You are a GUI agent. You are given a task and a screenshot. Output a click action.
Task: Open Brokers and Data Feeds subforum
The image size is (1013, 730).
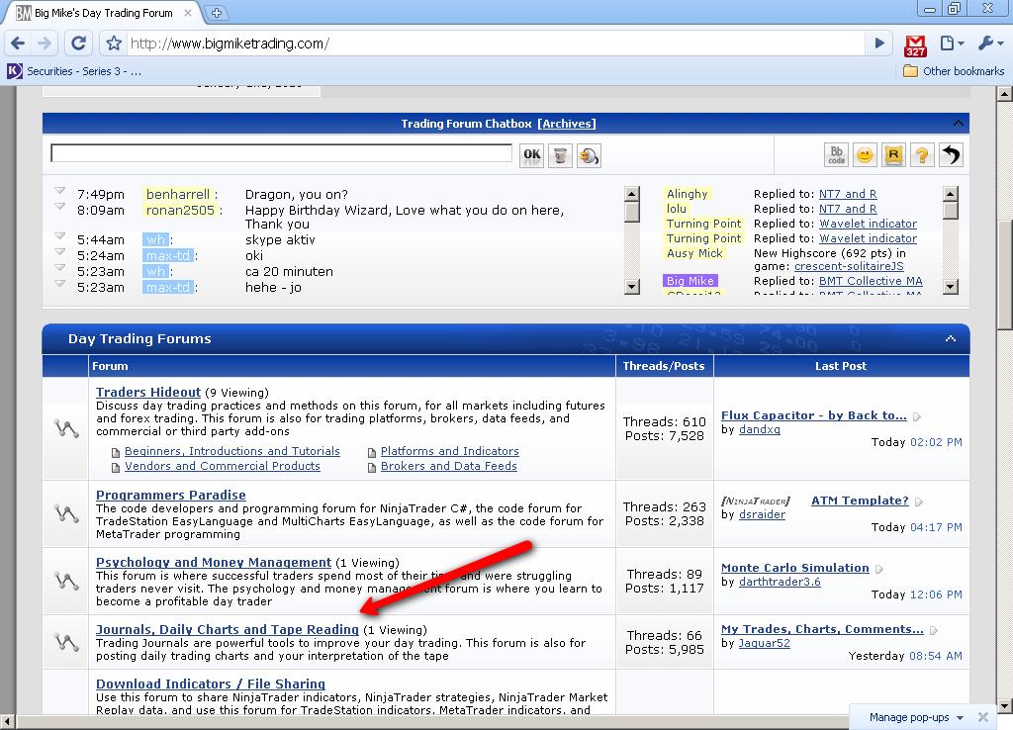pos(448,466)
